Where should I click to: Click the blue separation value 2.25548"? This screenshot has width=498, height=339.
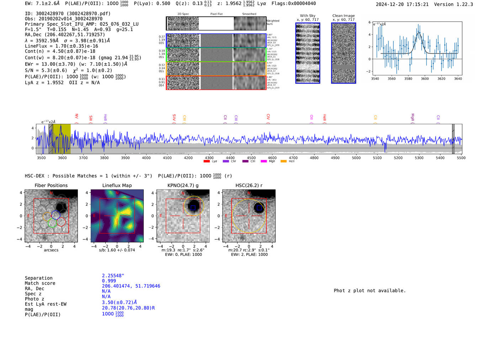tap(113, 276)
